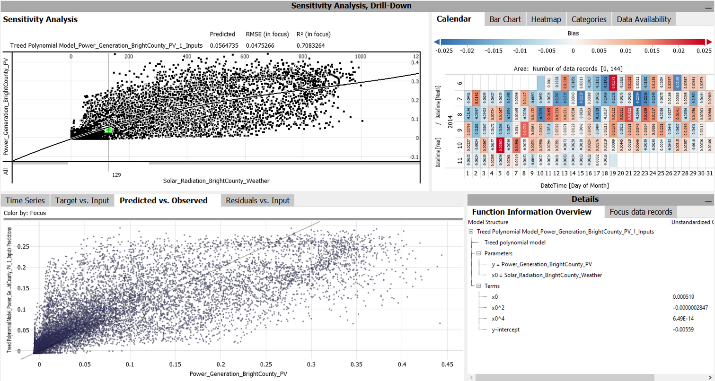Click right scroll arrow in Details panel
The width and height of the screenshot is (715, 381).
click(x=711, y=377)
